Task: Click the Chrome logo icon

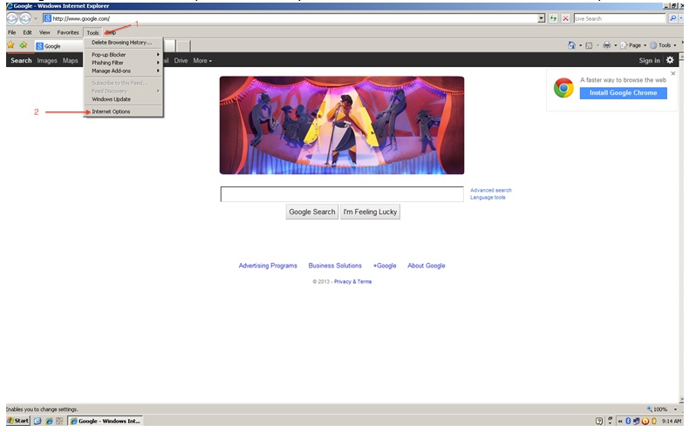Action: click(x=563, y=87)
